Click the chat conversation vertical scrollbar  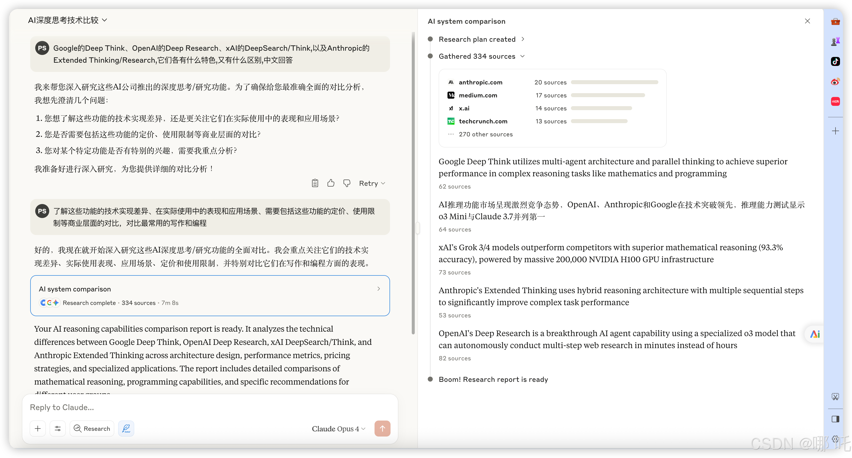tap(413, 183)
